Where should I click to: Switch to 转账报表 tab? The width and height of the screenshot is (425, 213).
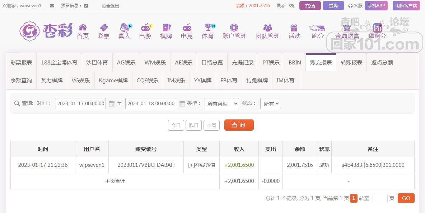[x=351, y=62]
